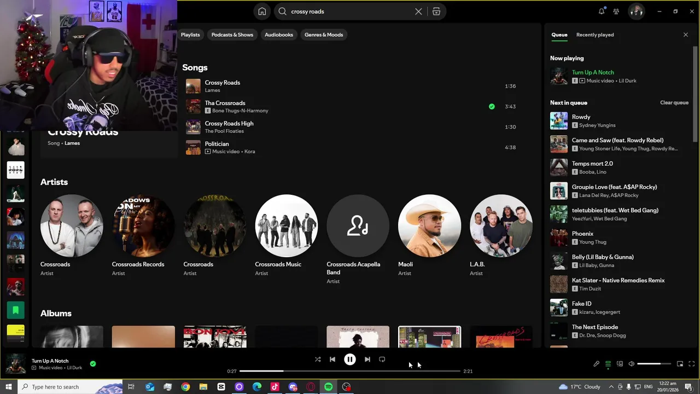The width and height of the screenshot is (700, 394).
Task: Expand the system tray hidden icons chevron
Action: [611, 387]
